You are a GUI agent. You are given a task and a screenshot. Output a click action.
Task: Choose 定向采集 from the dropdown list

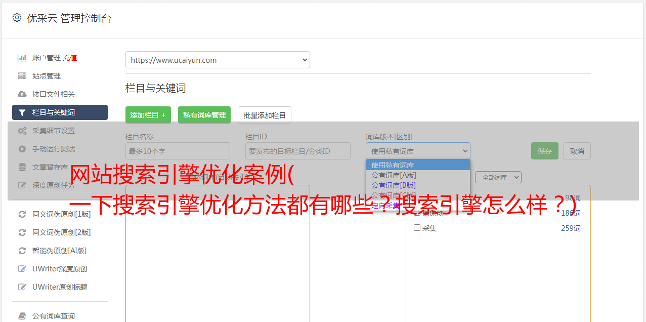click(418, 206)
